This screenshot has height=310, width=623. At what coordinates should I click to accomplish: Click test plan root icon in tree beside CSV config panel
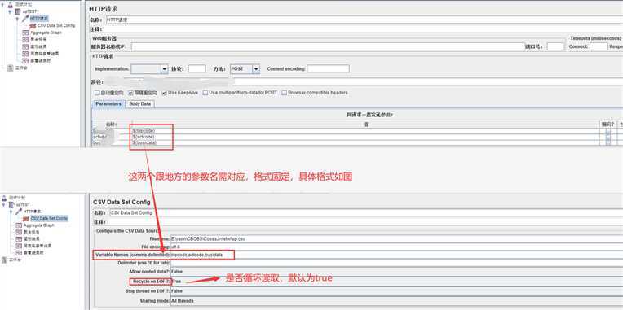(x=4, y=198)
